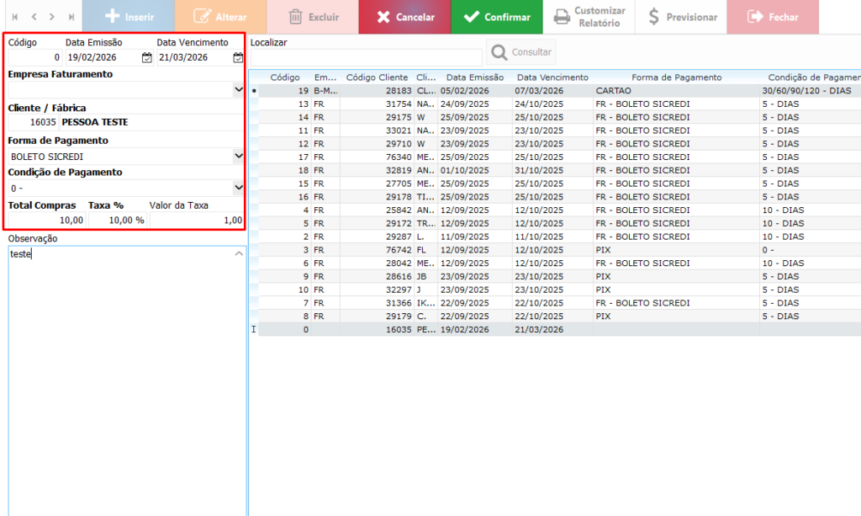
Task: Jump to last record arrow
Action: (x=71, y=17)
